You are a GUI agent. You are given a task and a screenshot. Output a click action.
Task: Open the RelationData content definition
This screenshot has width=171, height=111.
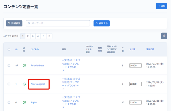coord(37,66)
